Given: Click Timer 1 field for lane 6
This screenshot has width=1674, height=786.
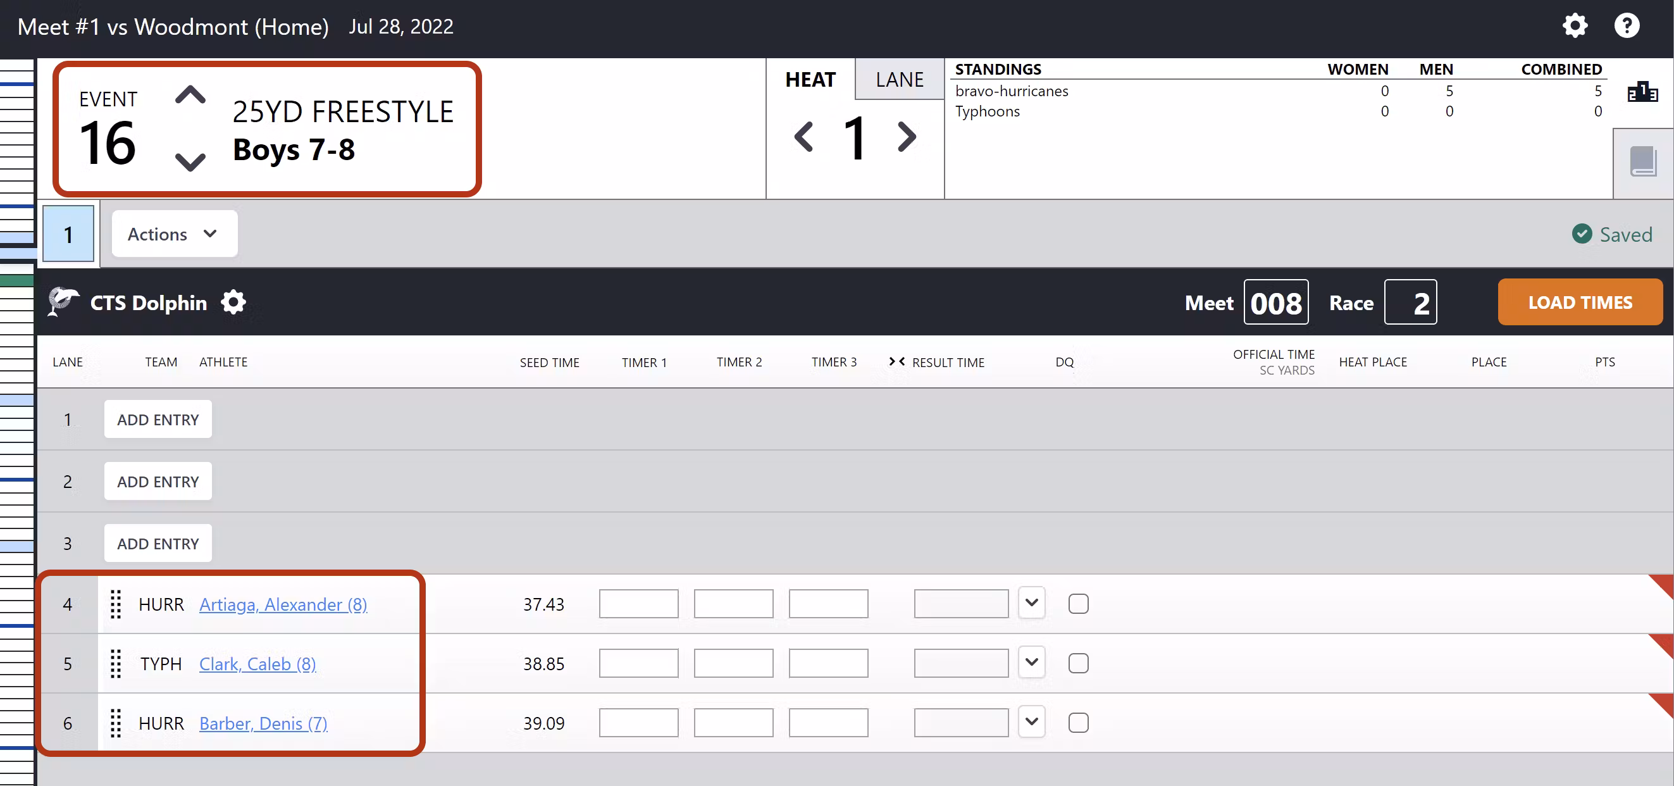Looking at the screenshot, I should [x=638, y=722].
